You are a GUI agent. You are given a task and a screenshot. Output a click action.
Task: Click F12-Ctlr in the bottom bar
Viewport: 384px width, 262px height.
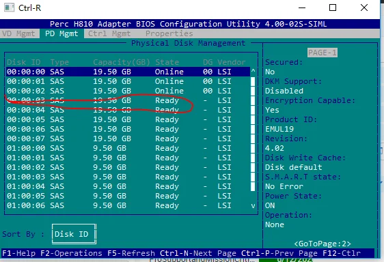click(x=342, y=253)
